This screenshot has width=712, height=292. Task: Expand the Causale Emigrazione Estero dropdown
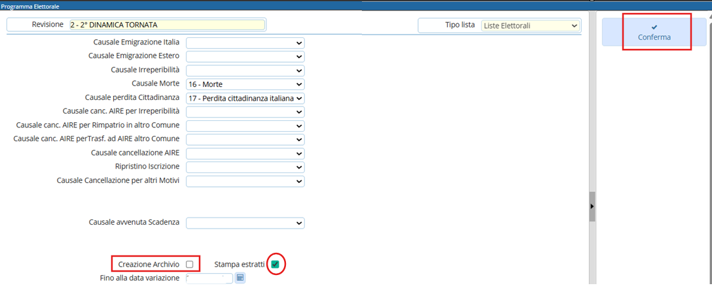(x=245, y=56)
